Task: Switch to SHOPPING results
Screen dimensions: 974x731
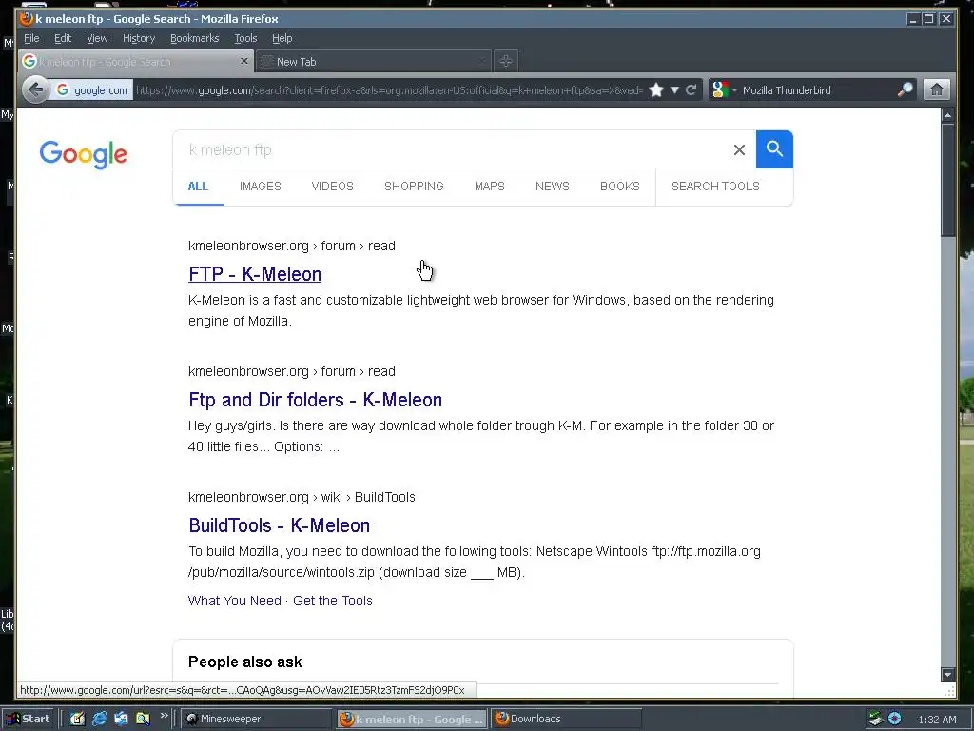Action: (414, 186)
